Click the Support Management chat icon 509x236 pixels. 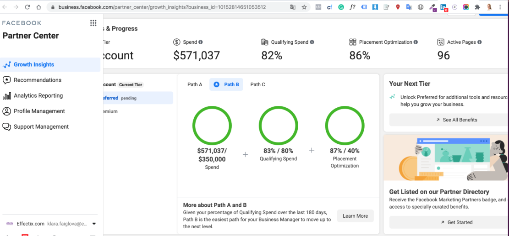click(7, 127)
